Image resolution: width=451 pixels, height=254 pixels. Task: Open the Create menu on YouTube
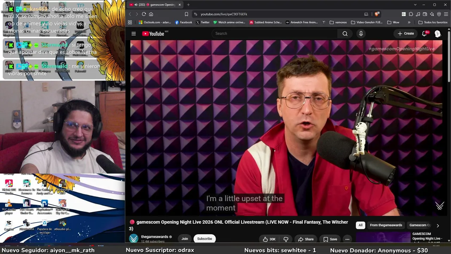[406, 34]
